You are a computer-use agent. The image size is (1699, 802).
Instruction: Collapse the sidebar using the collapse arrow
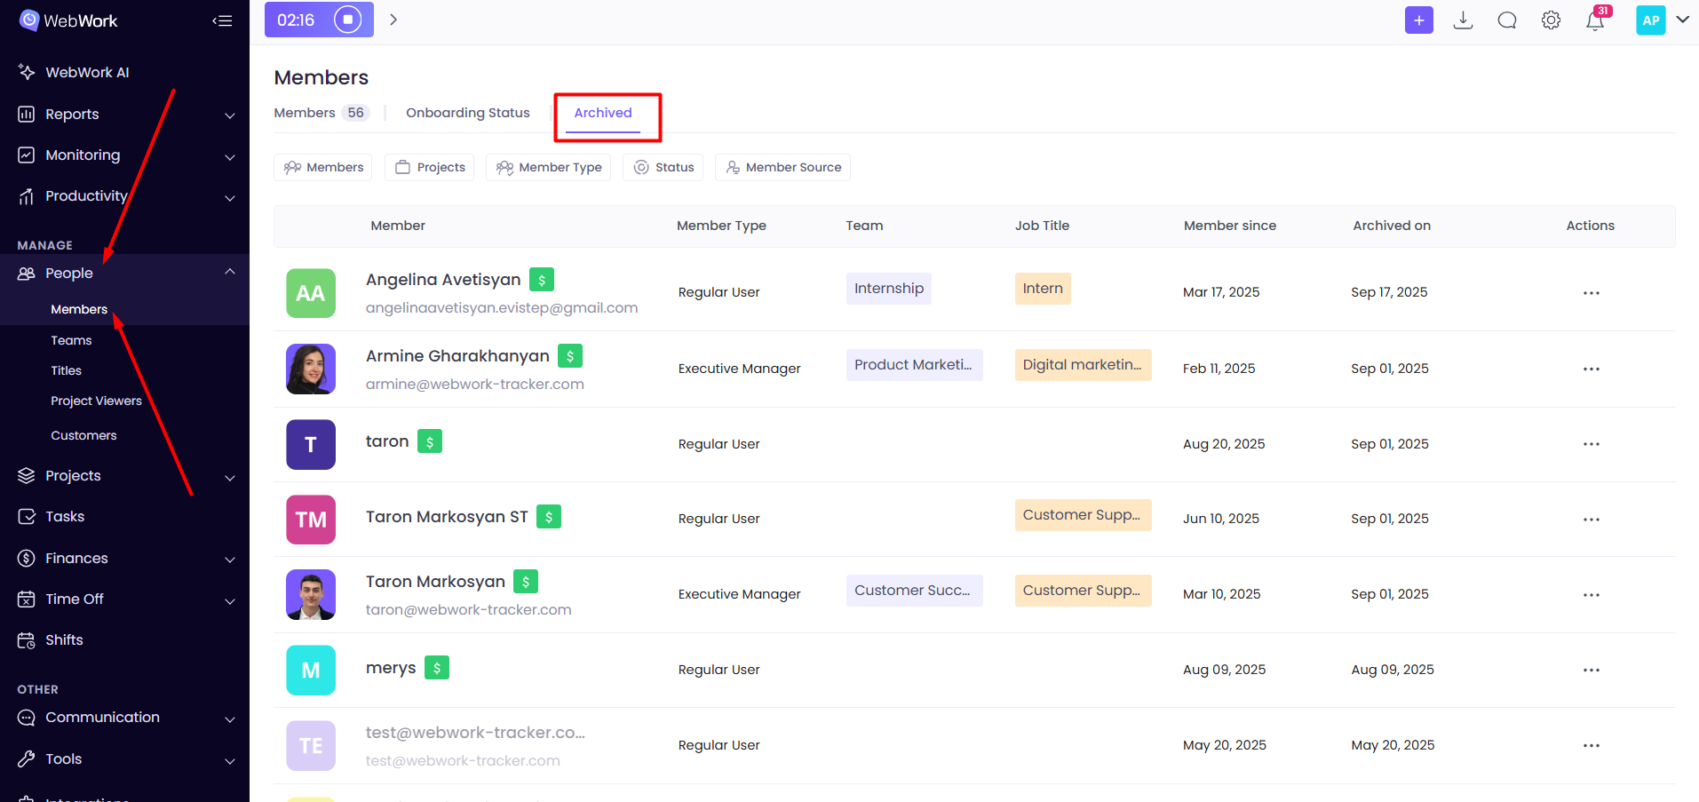(222, 20)
